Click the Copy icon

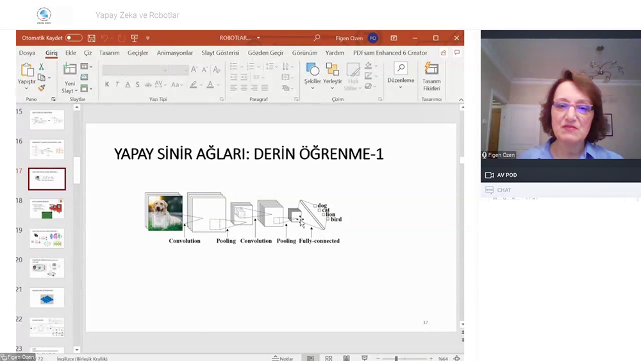[x=41, y=78]
